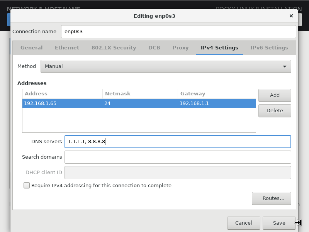The height and width of the screenshot is (232, 309).
Task: Click the Search domains text box
Action: [178, 157]
